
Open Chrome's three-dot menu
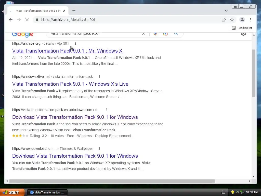(250, 20)
